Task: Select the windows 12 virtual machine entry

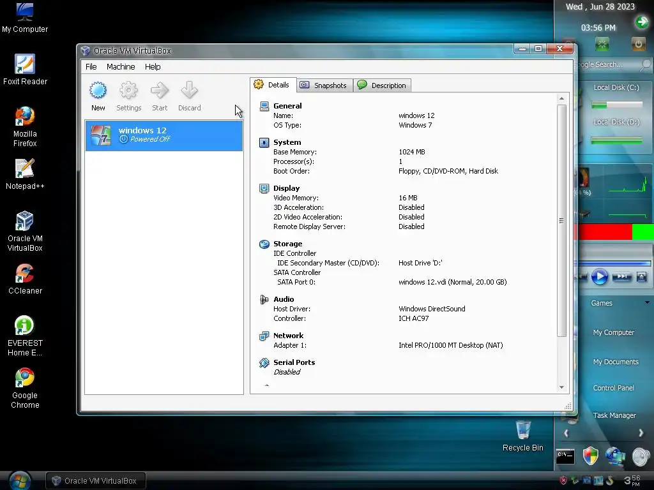Action: [164, 135]
